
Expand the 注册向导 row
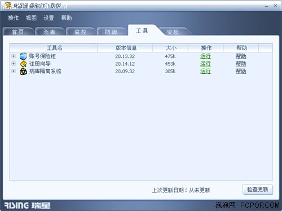click(x=14, y=64)
